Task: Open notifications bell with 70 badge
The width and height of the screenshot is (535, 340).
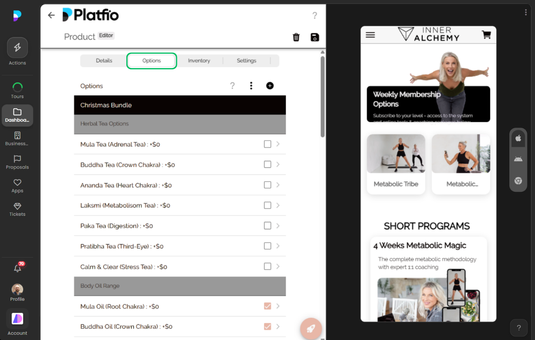Action: pos(17,268)
